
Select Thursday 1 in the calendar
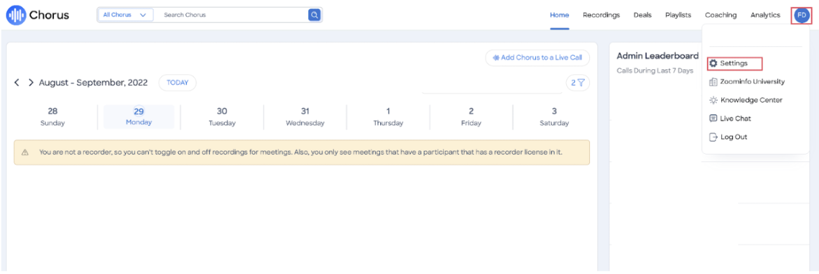[x=388, y=117]
